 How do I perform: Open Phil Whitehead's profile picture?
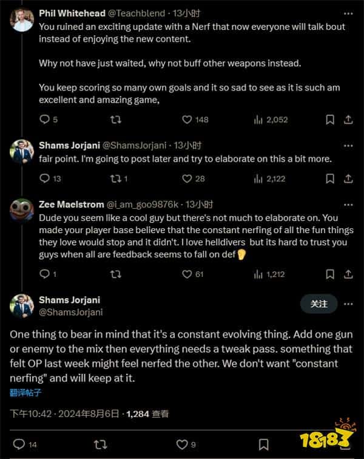22,19
